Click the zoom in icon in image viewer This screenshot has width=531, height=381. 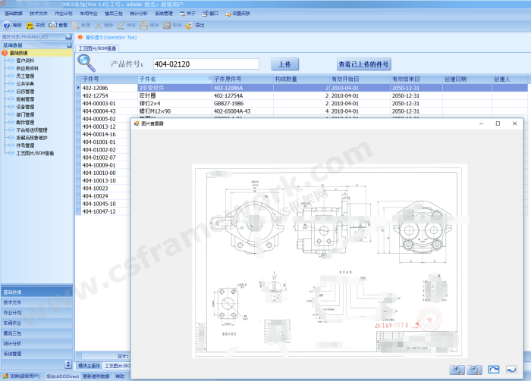tap(457, 369)
